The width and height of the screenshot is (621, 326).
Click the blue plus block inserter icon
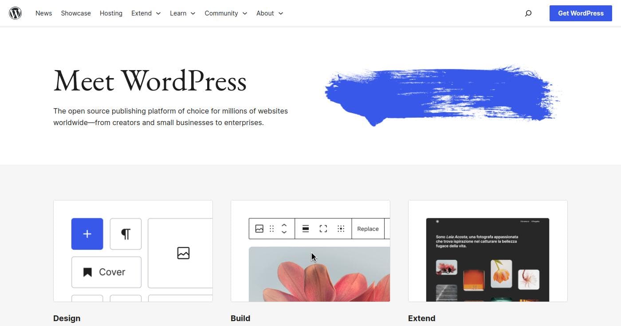(x=87, y=234)
